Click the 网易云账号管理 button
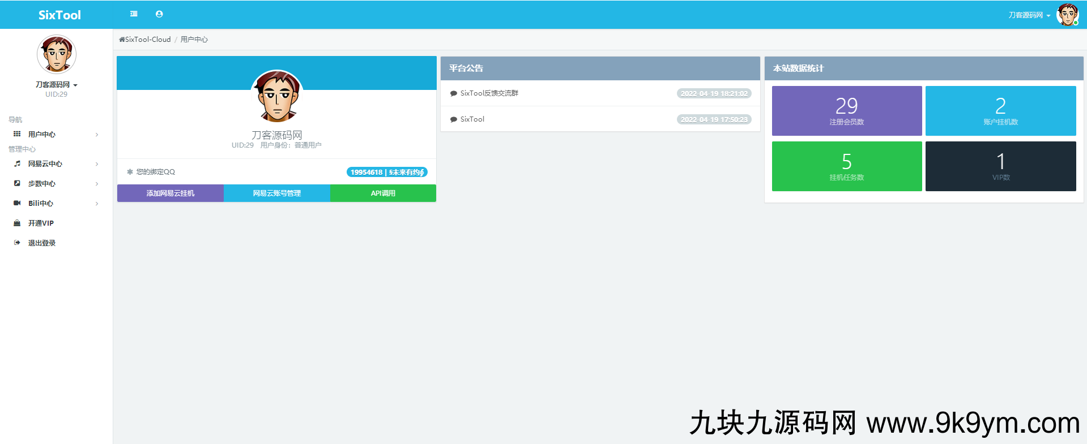The image size is (1087, 444). tap(276, 193)
